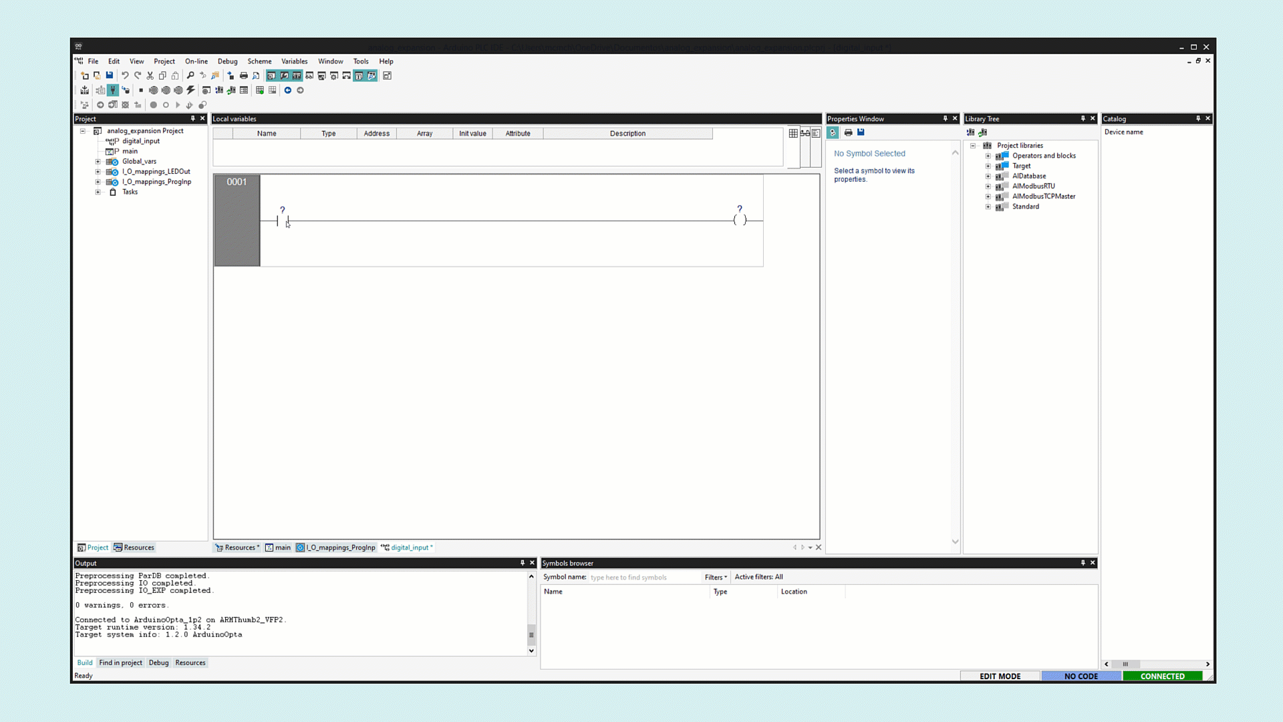1283x722 pixels.
Task: Compile the project with the lightning bolt icon
Action: tap(190, 90)
